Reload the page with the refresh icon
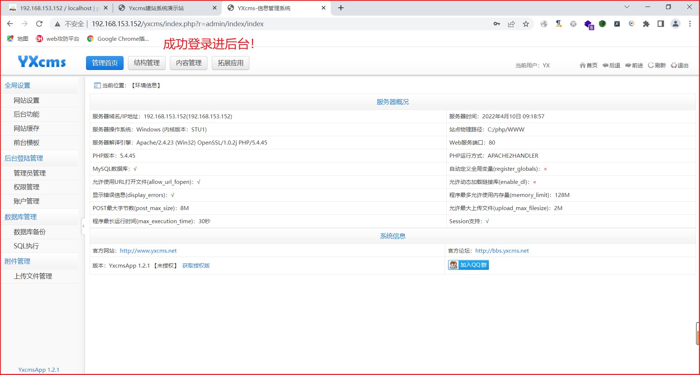 [39, 24]
